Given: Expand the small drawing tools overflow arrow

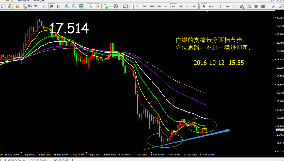Looking at the screenshot, I should click(x=269, y=7).
